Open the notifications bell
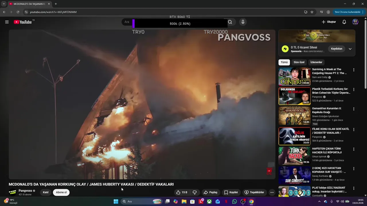The image size is (367, 206). tap(344, 22)
